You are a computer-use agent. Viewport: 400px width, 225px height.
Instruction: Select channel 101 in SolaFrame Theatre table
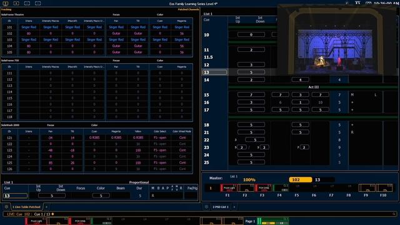[9, 27]
